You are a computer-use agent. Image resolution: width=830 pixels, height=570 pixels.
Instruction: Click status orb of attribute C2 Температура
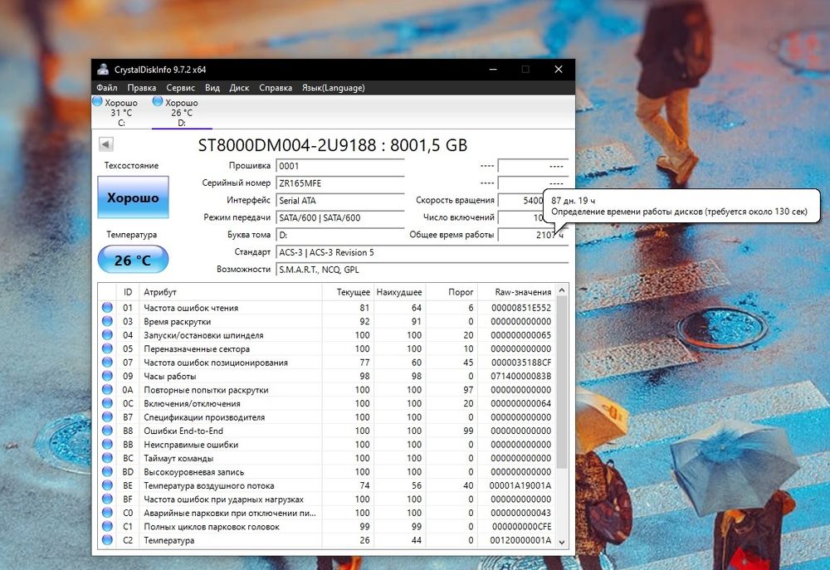107,540
